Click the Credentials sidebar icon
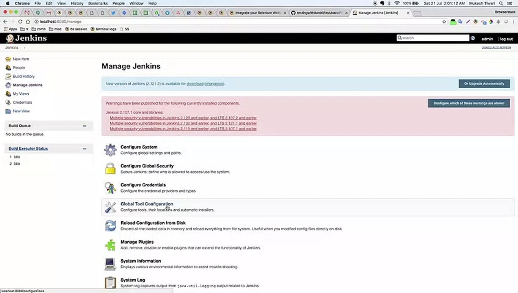Image resolution: width=518 pixels, height=293 pixels. 8,103
